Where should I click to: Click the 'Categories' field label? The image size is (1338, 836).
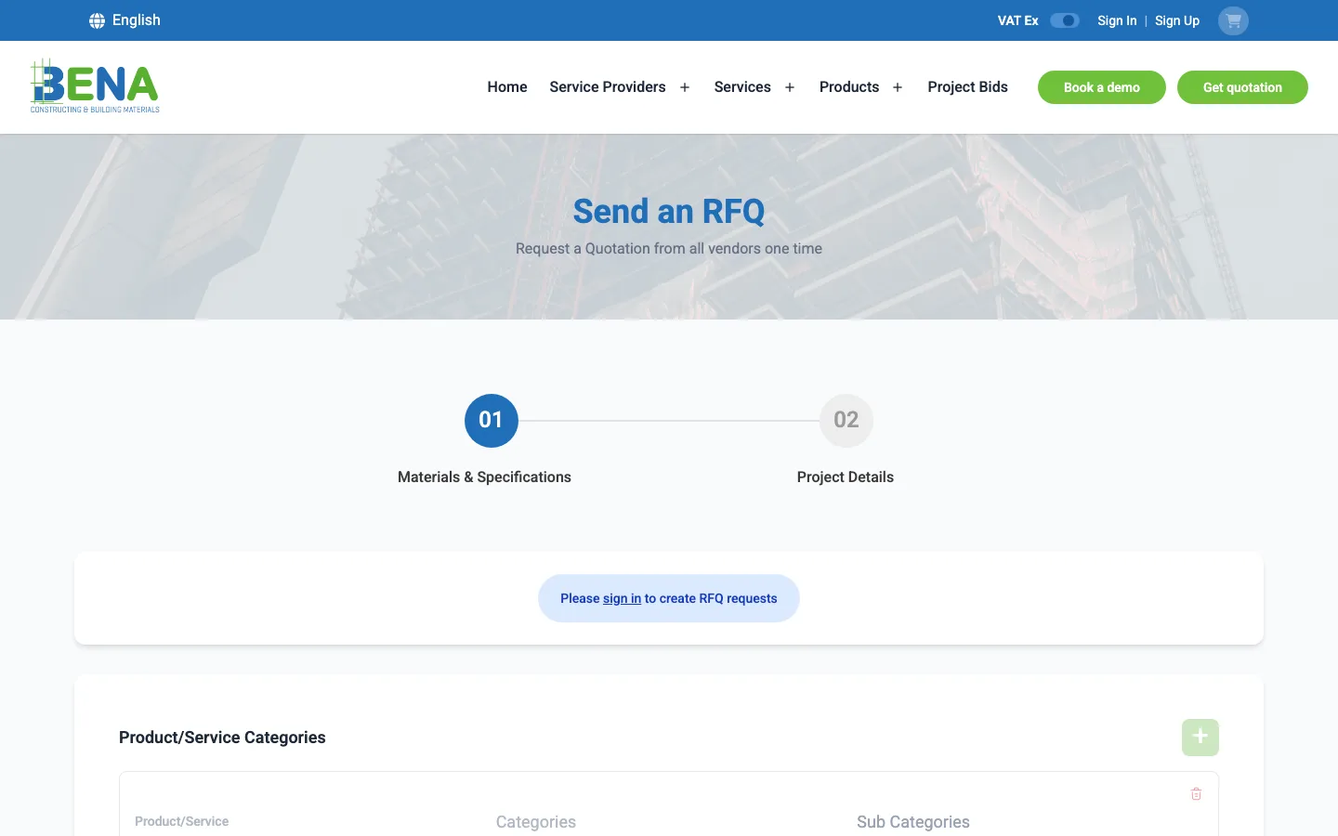pyautogui.click(x=536, y=822)
